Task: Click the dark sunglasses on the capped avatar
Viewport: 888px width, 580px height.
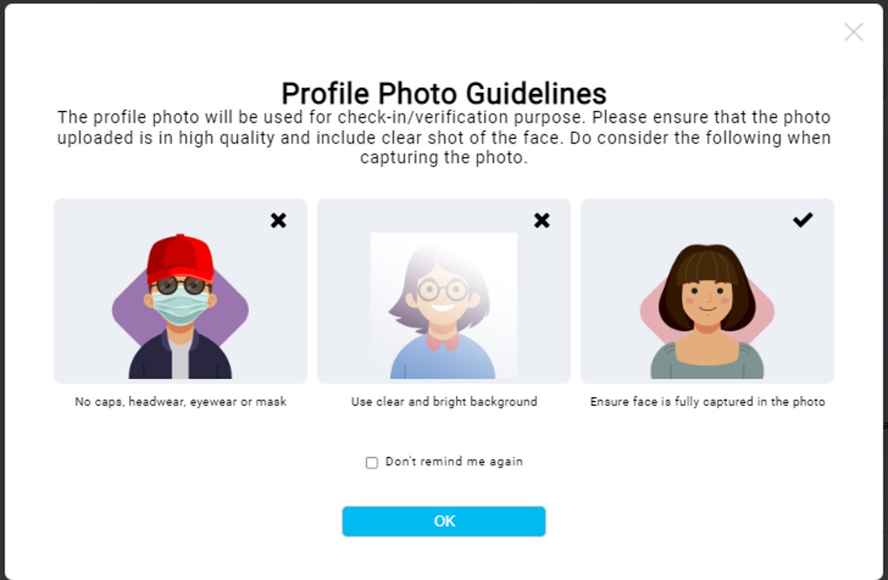Action: pos(180,285)
